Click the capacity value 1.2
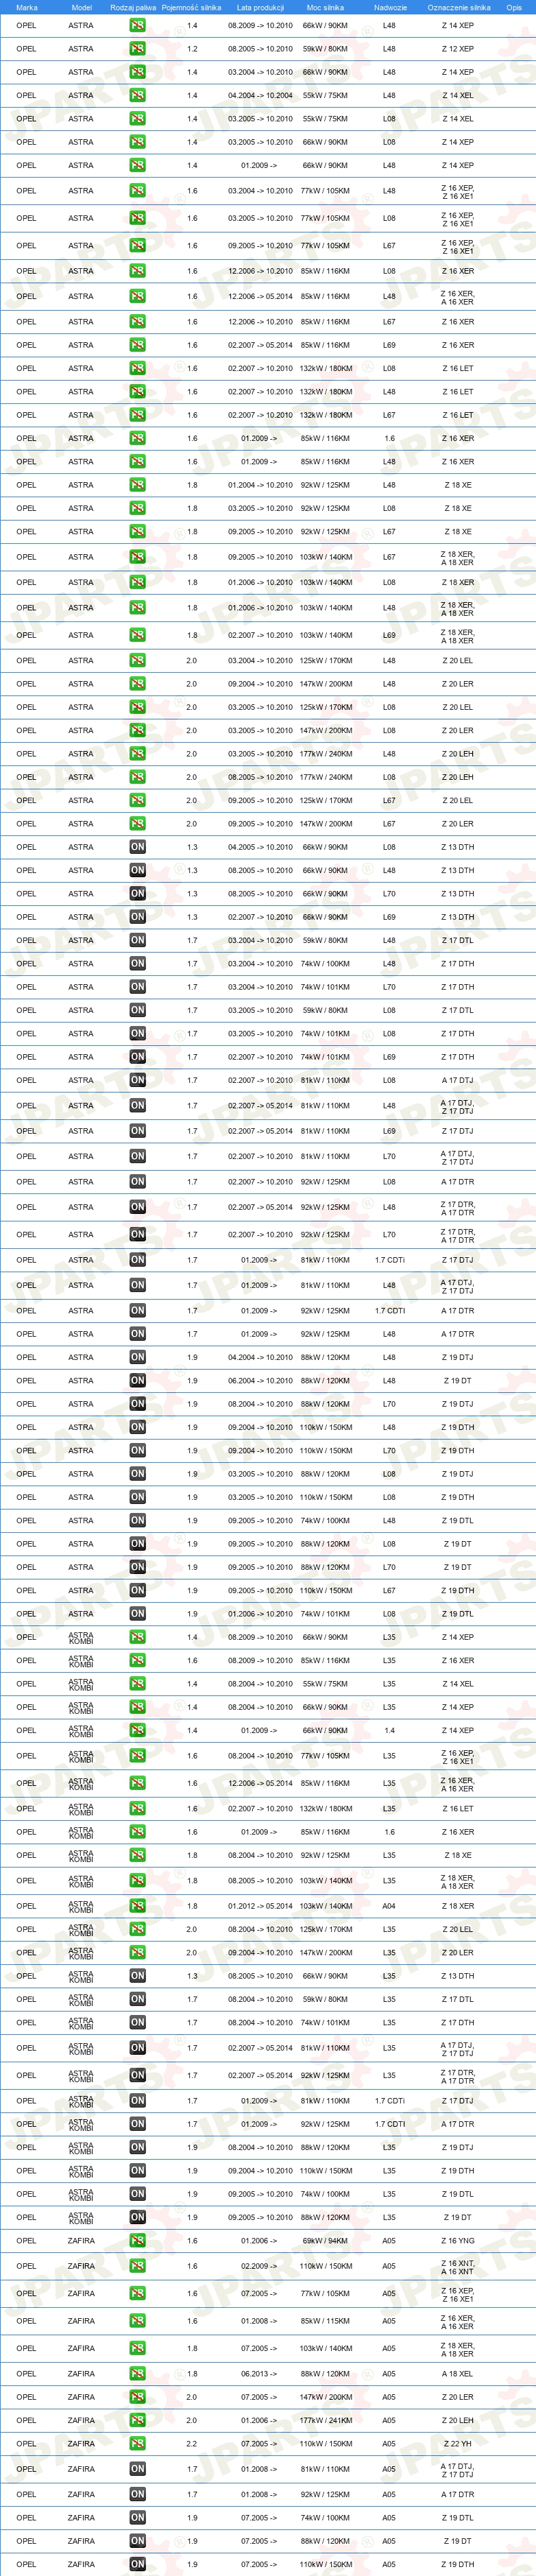The height and width of the screenshot is (2576, 536). click(x=192, y=49)
